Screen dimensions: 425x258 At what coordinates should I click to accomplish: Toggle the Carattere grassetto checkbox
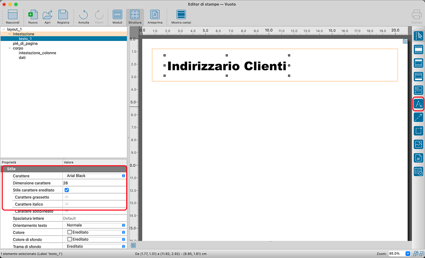[67, 197]
